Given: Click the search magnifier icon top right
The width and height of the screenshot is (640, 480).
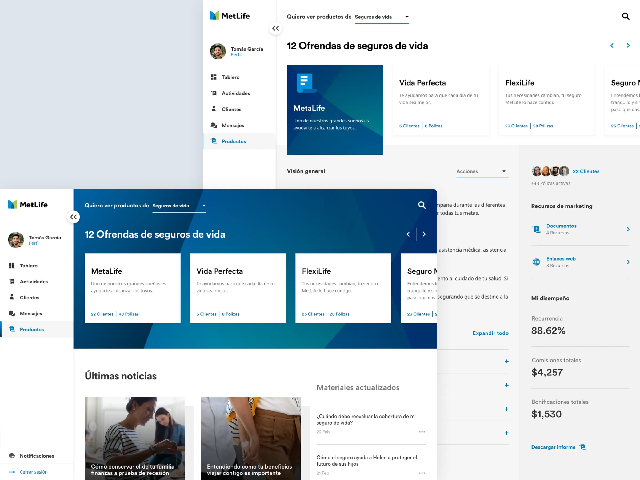Looking at the screenshot, I should [626, 17].
